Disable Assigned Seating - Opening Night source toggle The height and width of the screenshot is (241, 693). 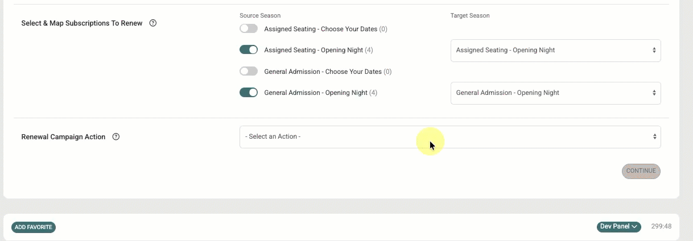pos(249,50)
